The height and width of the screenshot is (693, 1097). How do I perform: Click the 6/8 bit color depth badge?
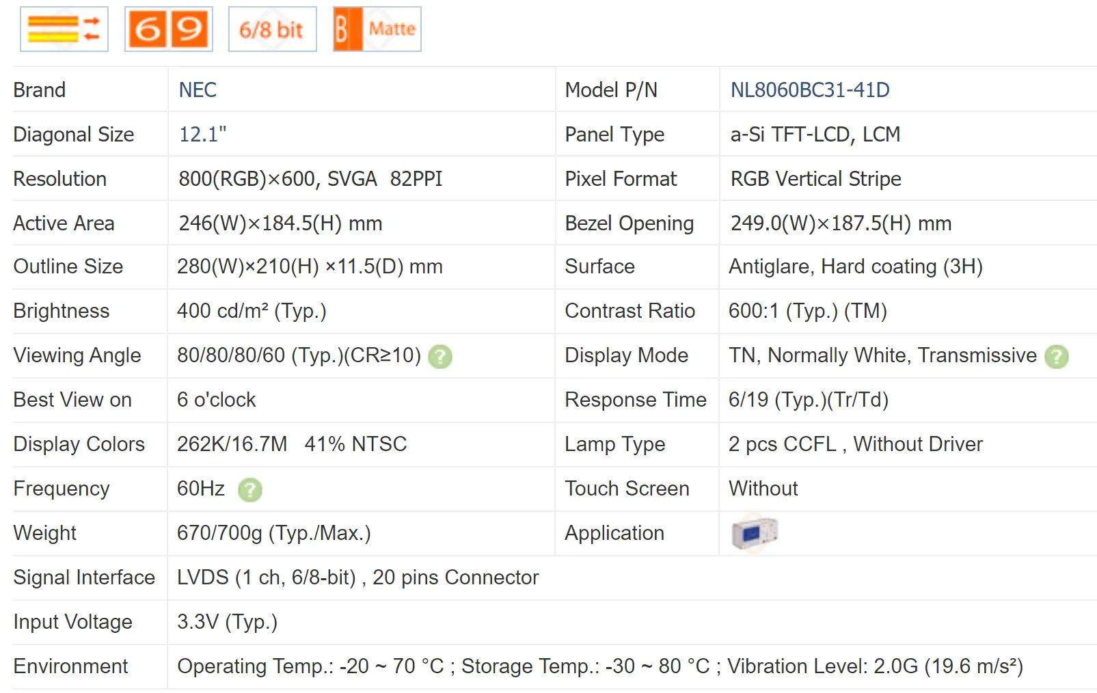[x=272, y=29]
